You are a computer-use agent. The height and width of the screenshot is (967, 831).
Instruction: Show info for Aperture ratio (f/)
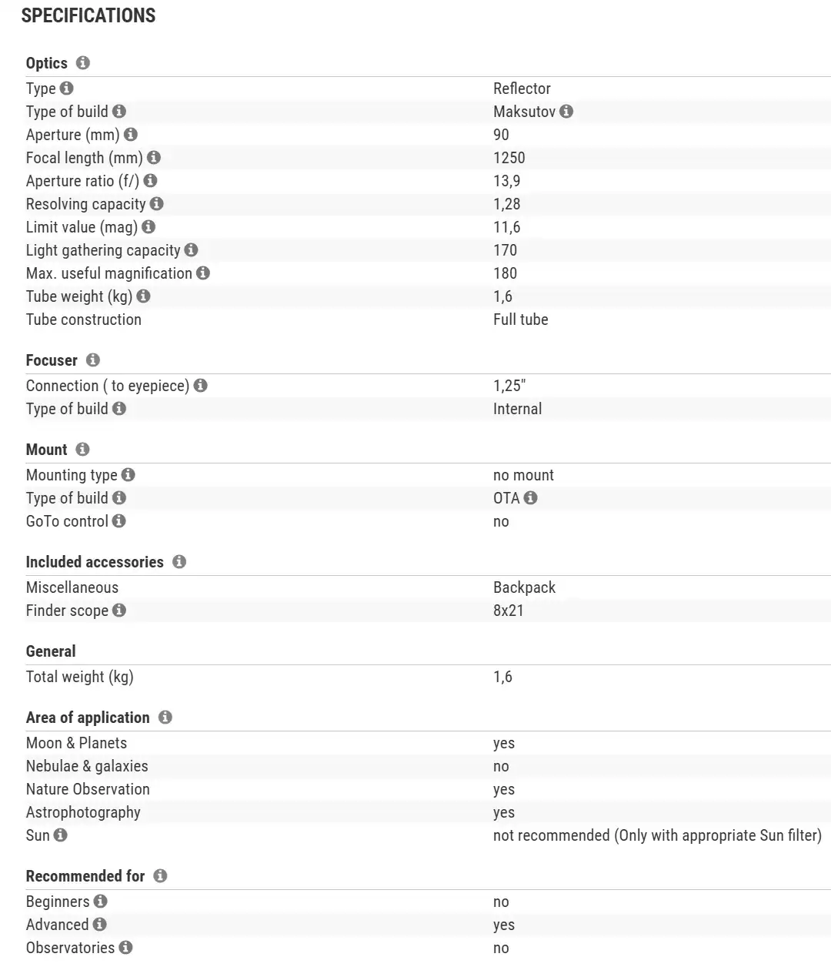[150, 181]
